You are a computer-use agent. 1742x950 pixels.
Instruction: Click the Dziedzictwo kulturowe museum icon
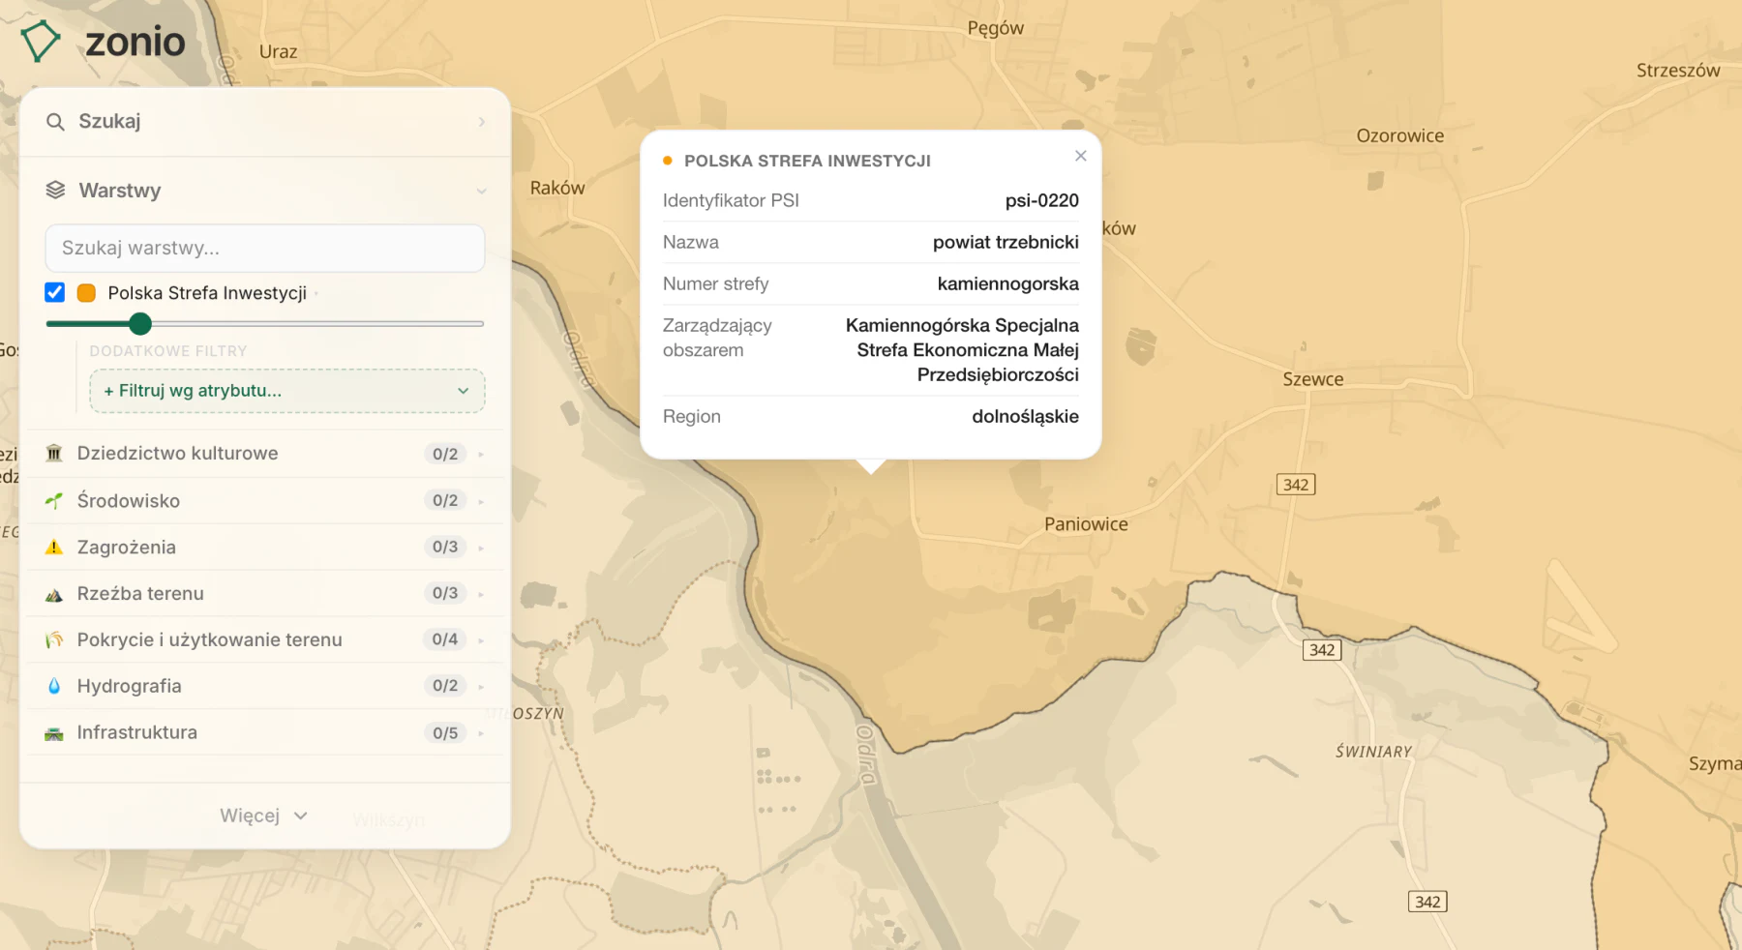(54, 453)
